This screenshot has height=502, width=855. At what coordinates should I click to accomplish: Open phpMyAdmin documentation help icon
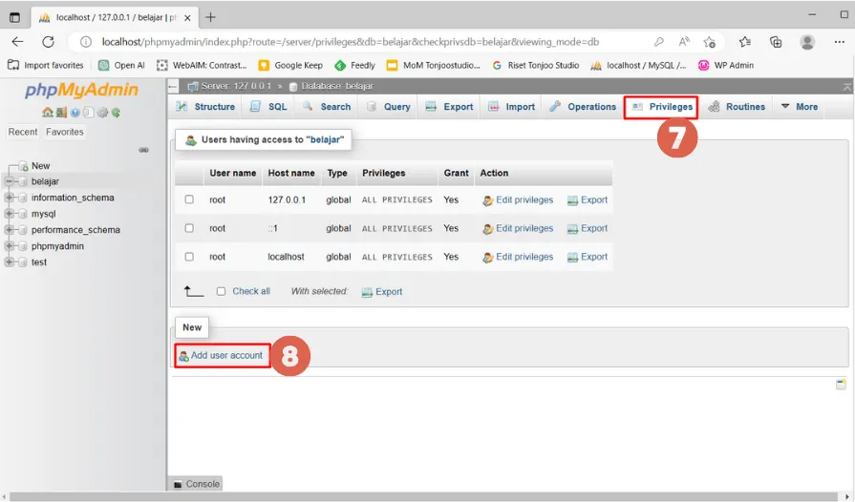point(75,113)
